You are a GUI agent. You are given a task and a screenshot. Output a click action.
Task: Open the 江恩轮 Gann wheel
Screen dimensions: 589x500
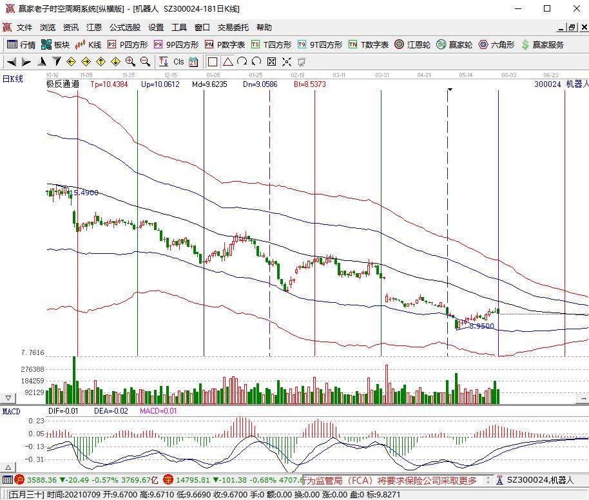tap(412, 44)
